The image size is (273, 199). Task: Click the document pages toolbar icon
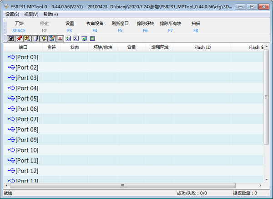point(35,38)
